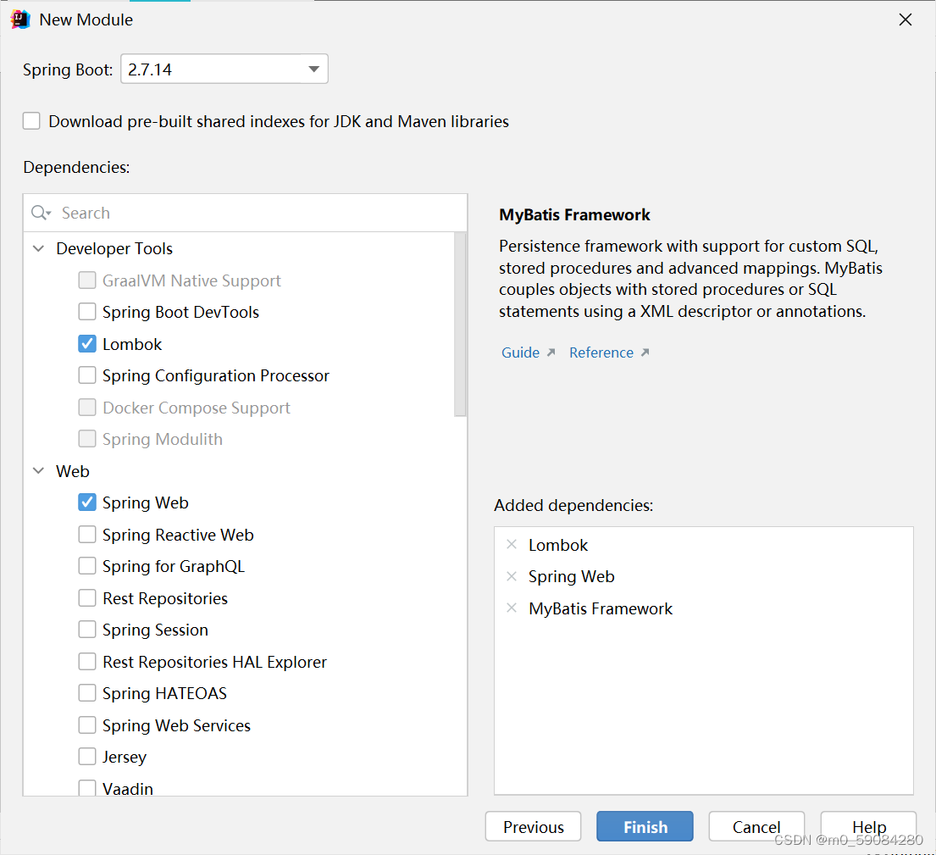936x855 pixels.
Task: Click the IntelliJ IDEA logo icon
Action: click(x=20, y=19)
